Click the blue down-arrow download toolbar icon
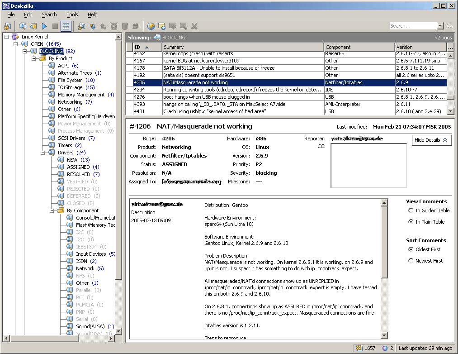 92,26
